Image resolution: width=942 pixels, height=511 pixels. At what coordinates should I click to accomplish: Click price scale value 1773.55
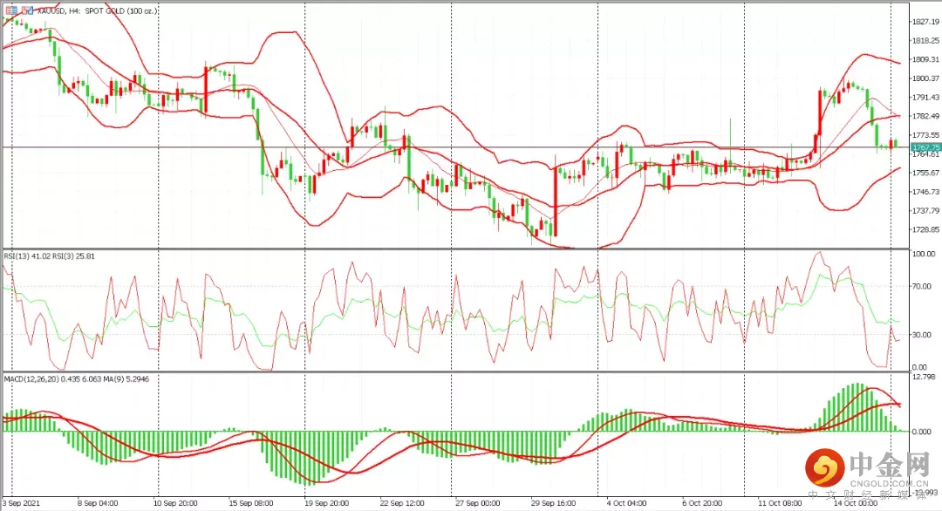(x=925, y=135)
